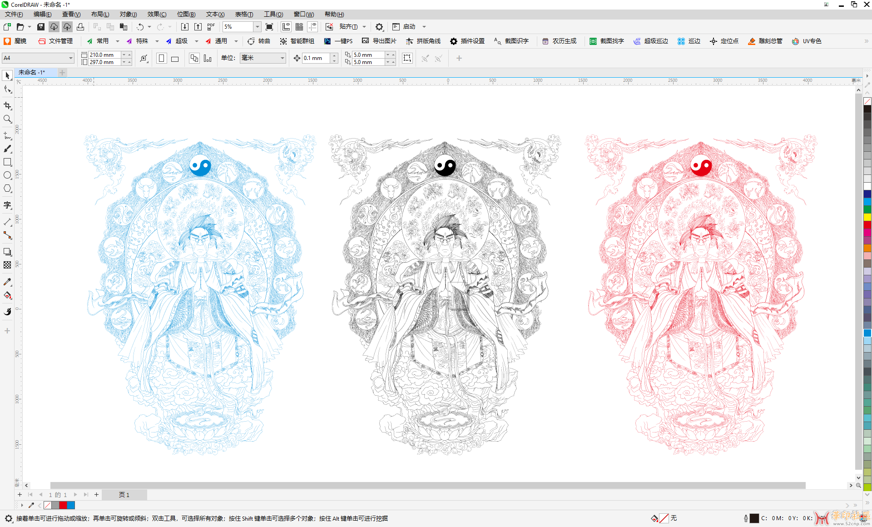Select the Pick tool in toolbox
Screen dimensions: 872x527
click(7, 75)
